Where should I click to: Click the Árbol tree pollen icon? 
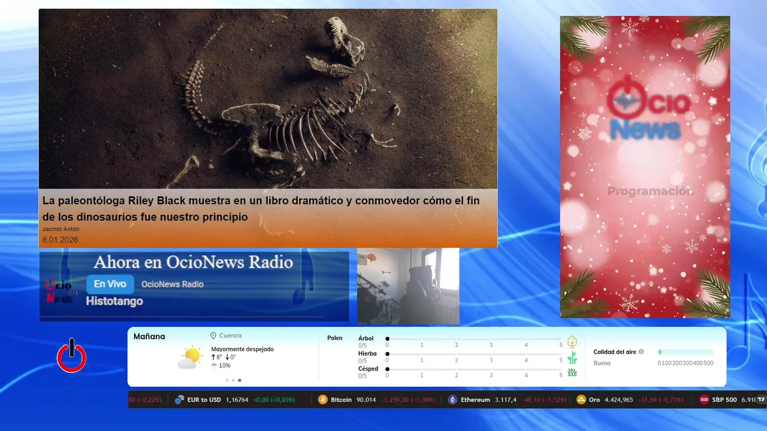(572, 342)
